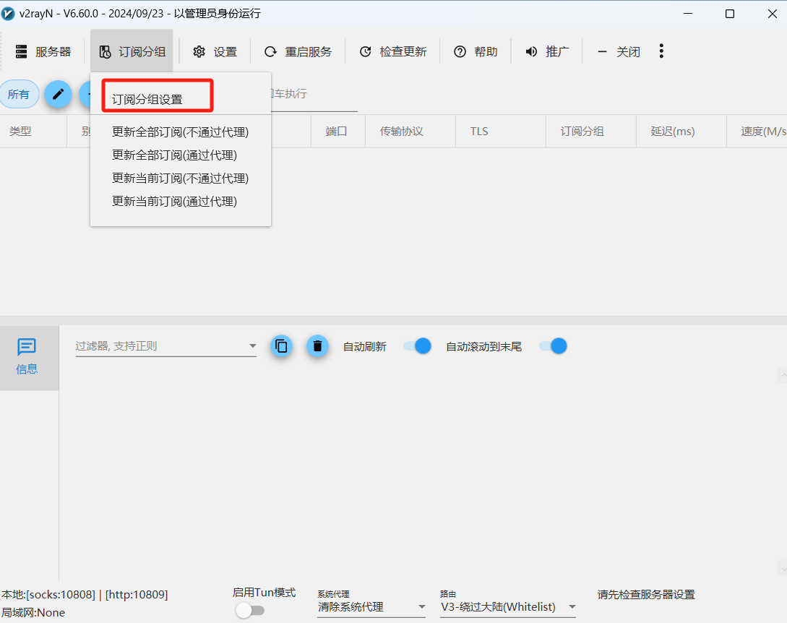The image size is (787, 623).
Task: Click the three-dot more options icon
Action: (661, 51)
